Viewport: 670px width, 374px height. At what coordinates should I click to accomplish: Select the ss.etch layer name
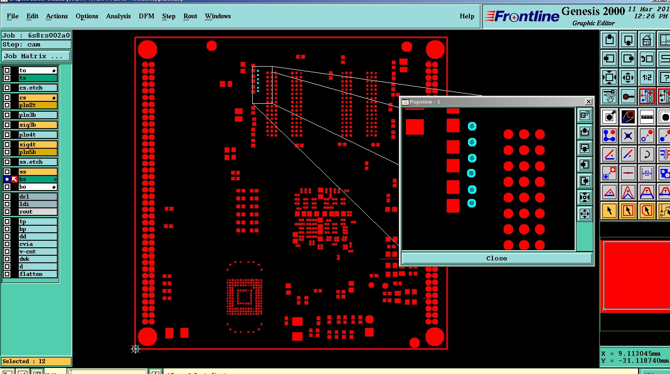[x=38, y=162]
